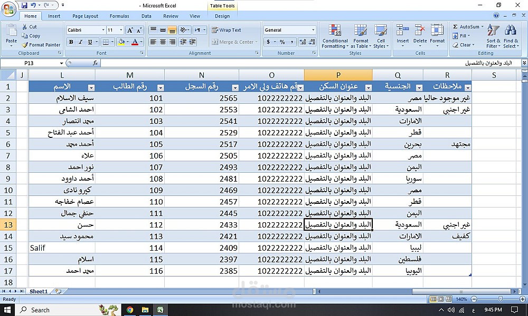The height and width of the screenshot is (316, 528).
Task: Open the filter dropdown on الجنسية column
Action: [x=419, y=86]
